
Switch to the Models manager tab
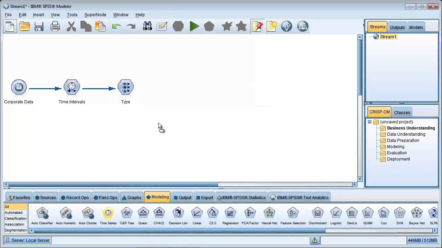[416, 28]
